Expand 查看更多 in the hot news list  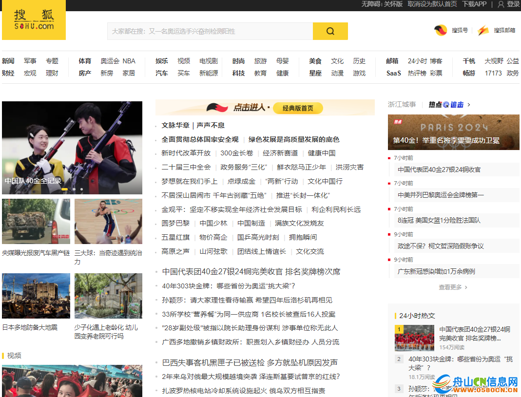click(453, 287)
